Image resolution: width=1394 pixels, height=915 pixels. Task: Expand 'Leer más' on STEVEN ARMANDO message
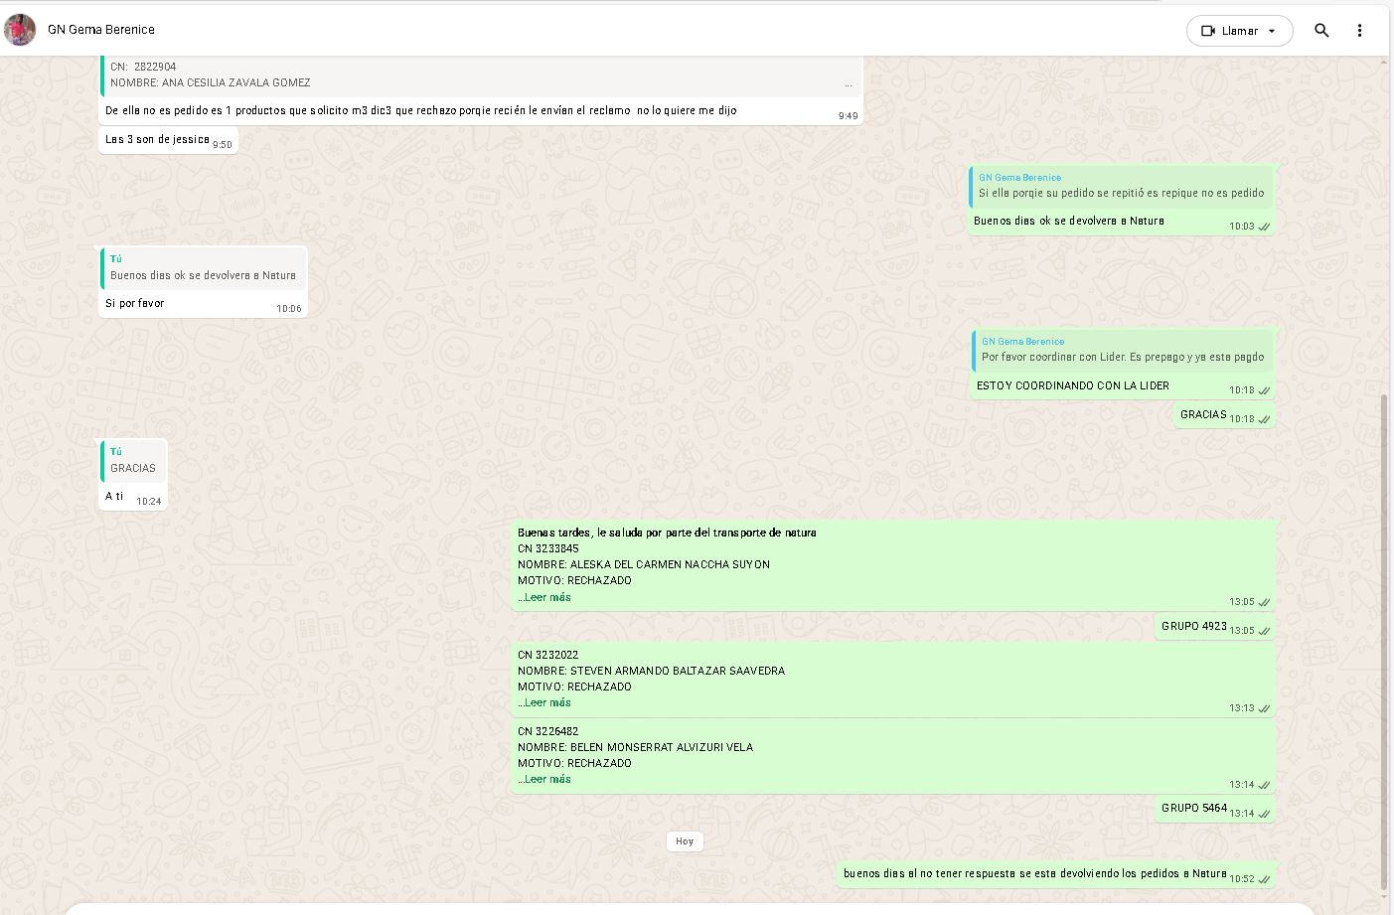tap(544, 702)
